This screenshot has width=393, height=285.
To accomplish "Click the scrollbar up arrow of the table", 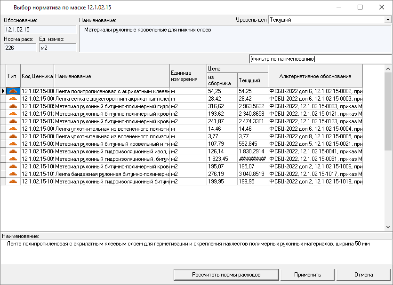I will 388,69.
